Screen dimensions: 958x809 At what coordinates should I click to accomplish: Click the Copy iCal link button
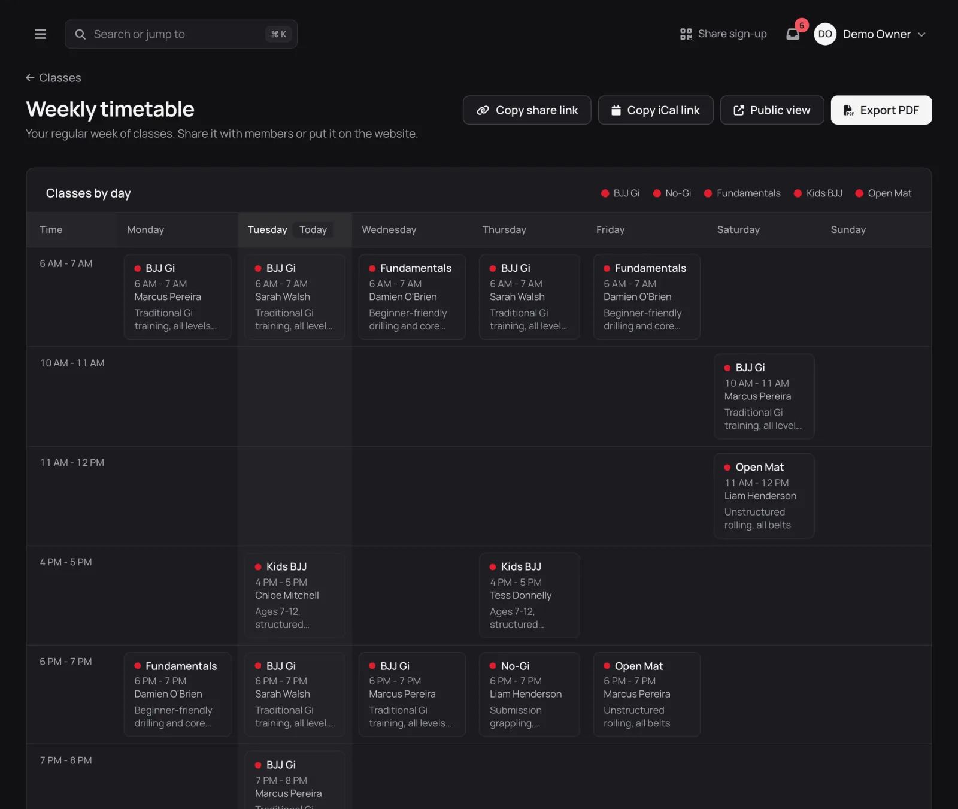tap(656, 110)
